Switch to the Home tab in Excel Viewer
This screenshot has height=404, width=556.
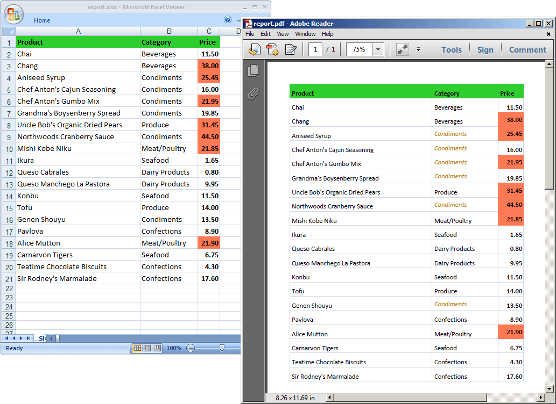coord(41,20)
